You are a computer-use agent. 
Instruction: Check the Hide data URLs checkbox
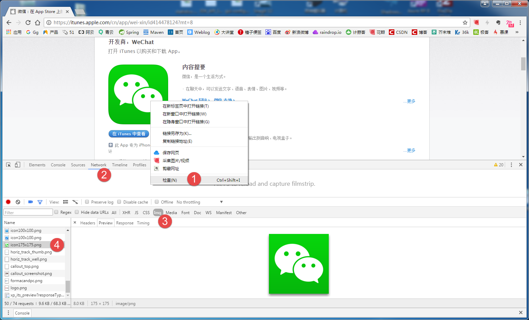[x=77, y=212]
